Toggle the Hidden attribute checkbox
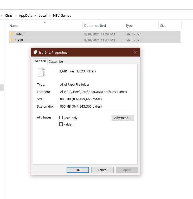 point(61,124)
